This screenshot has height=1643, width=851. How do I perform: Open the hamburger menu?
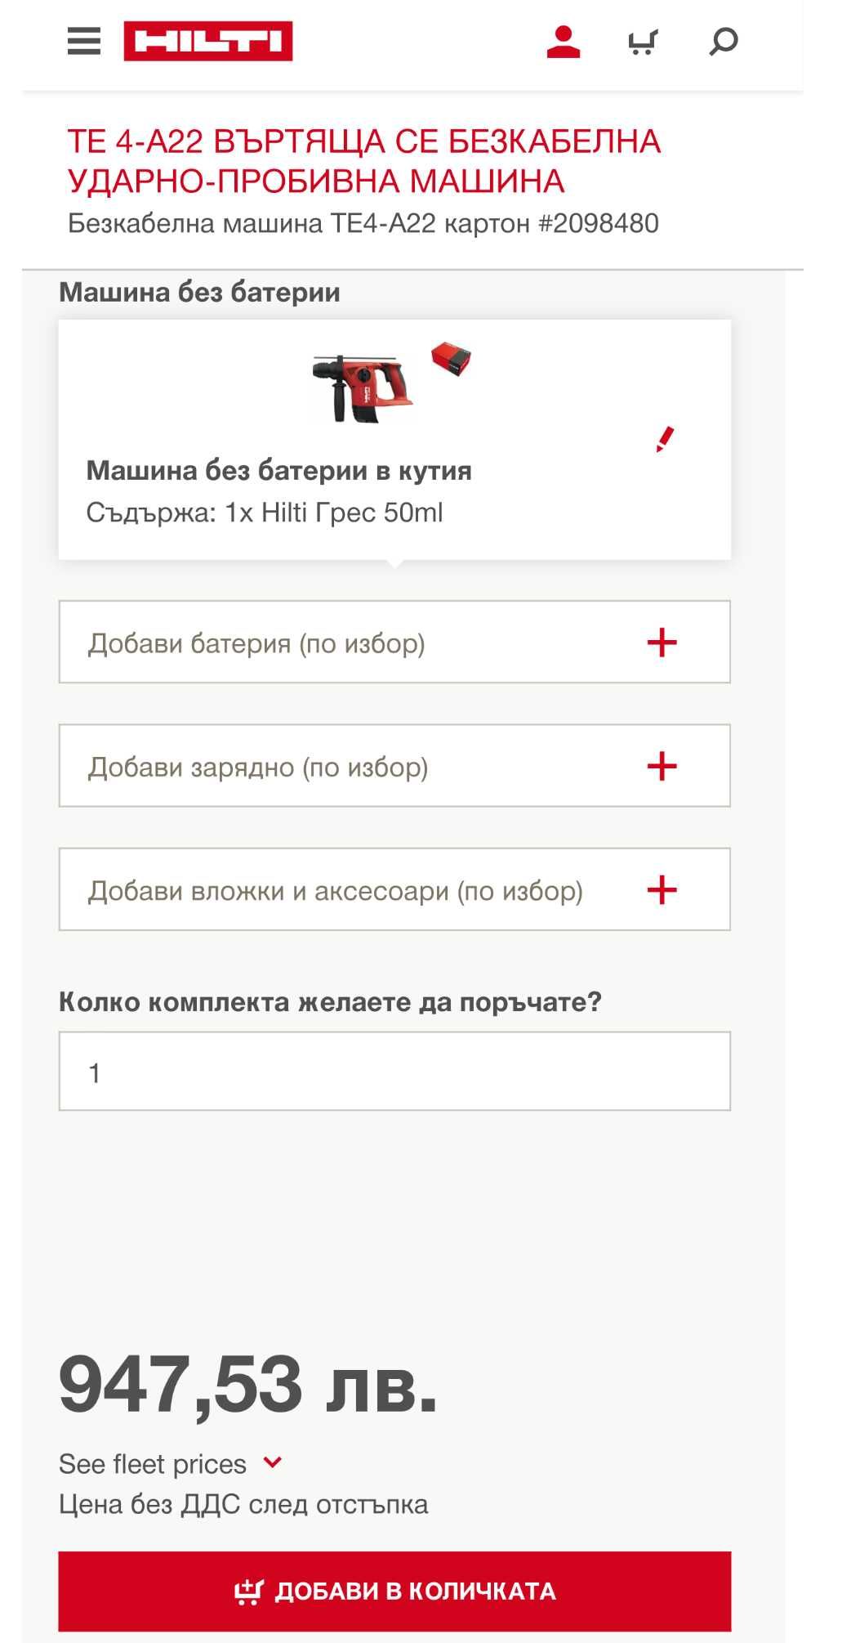tap(84, 41)
